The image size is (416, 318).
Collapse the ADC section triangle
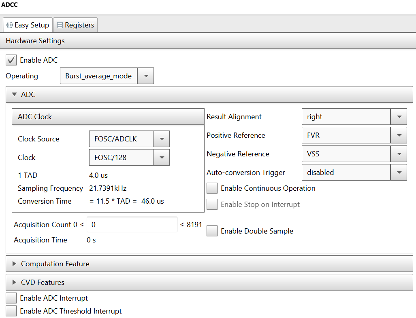click(15, 94)
